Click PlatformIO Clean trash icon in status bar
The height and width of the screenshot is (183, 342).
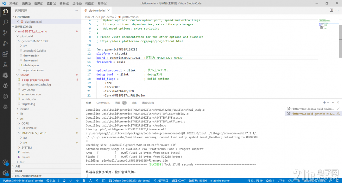84,180
